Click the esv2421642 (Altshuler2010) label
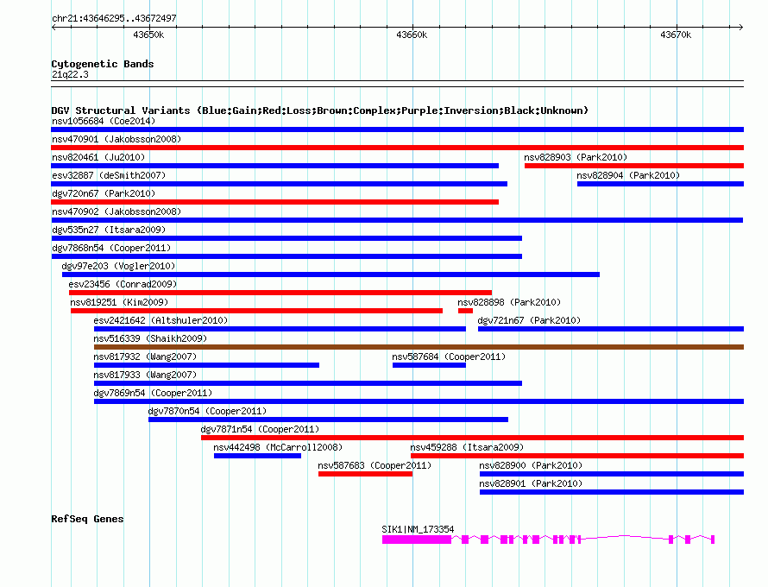 [161, 320]
